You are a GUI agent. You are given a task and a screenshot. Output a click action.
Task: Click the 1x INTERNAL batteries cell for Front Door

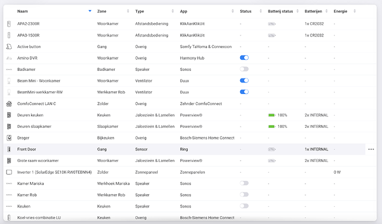pyautogui.click(x=316, y=149)
